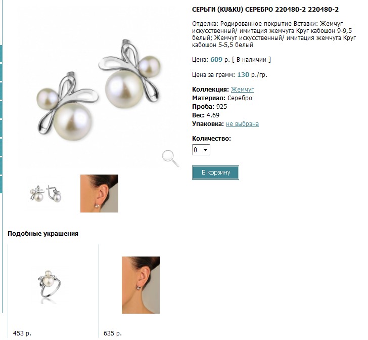Add item with В корзину button

point(215,173)
